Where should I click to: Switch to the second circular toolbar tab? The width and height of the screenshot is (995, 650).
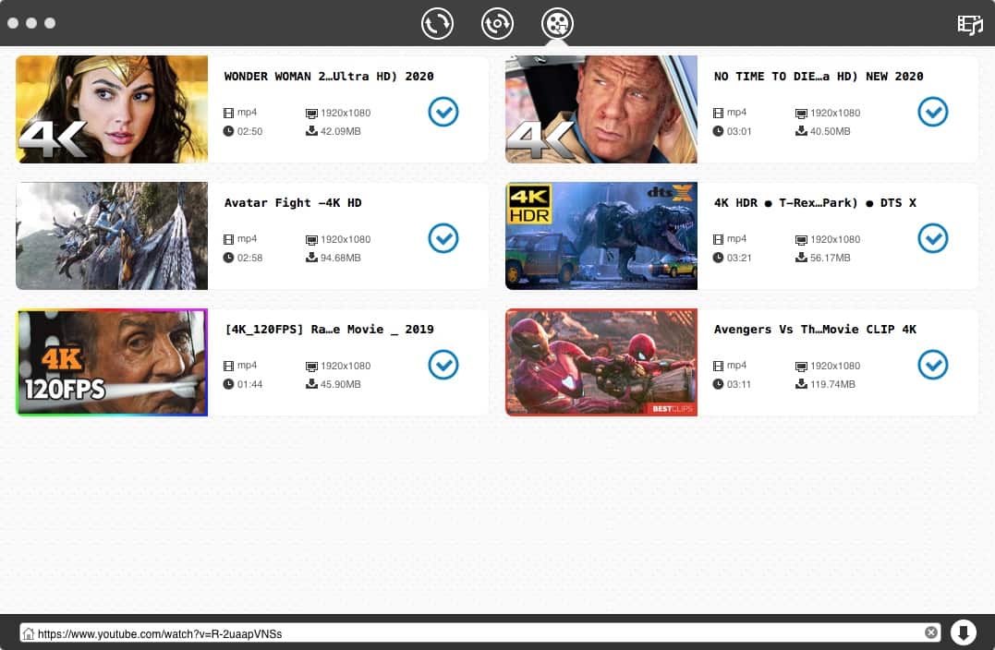497,23
